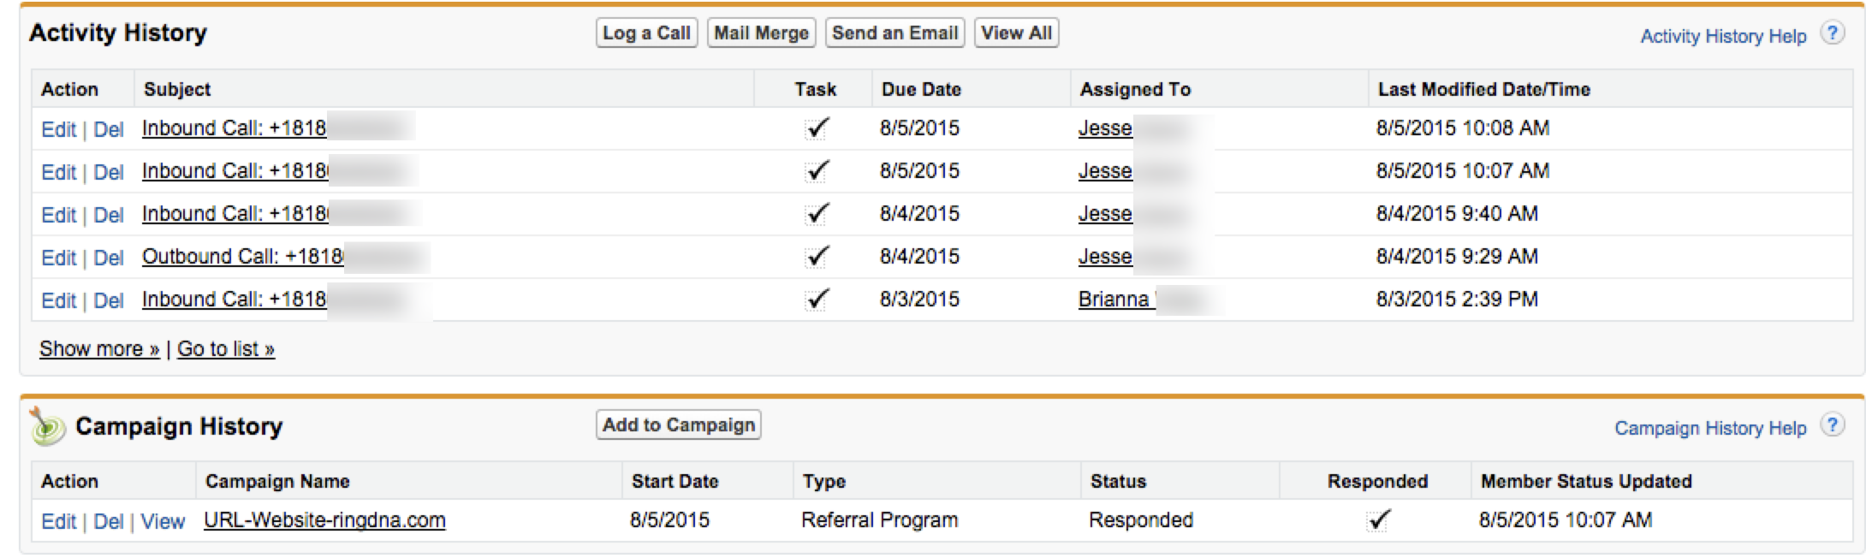1866x558 pixels.
Task: Toggle Responded checkmark for URL-Website-ringdna.com campaign
Action: click(x=1377, y=520)
